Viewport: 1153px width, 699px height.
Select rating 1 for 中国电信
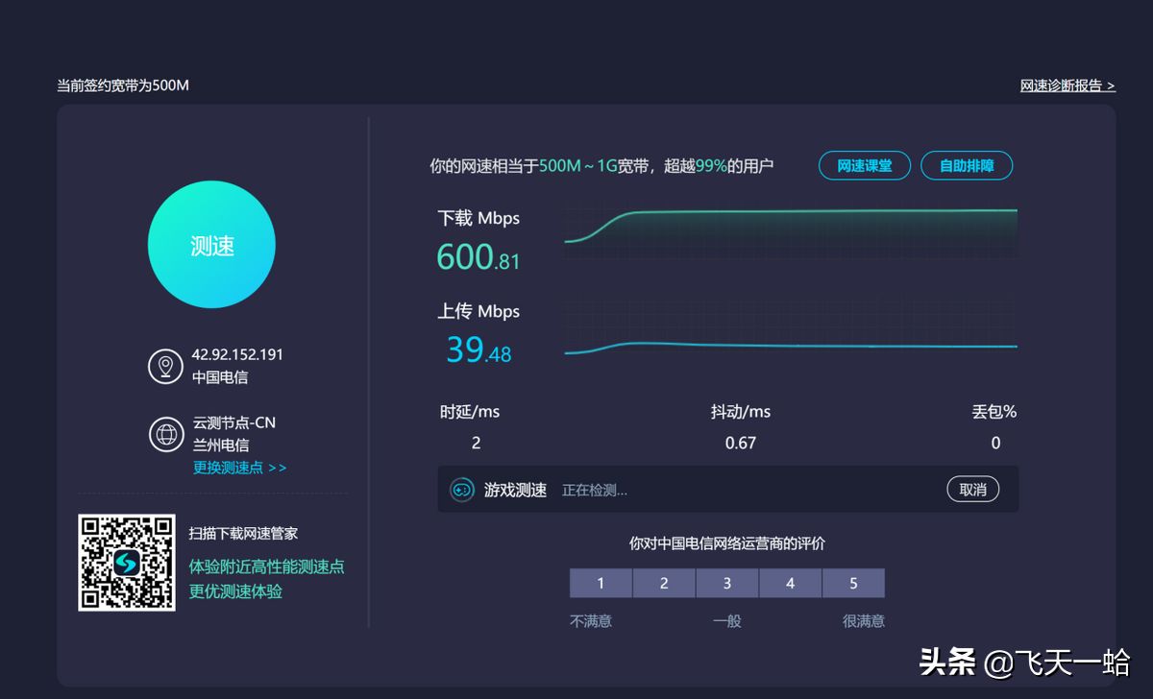coord(601,583)
